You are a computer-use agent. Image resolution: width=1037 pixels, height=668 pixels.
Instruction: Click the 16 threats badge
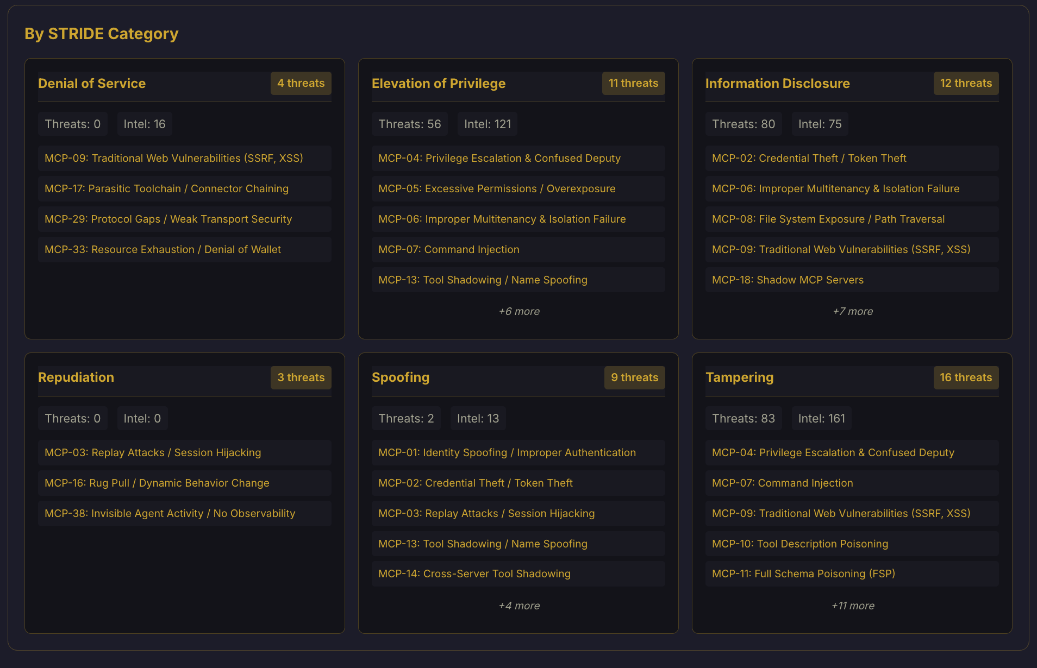click(966, 377)
